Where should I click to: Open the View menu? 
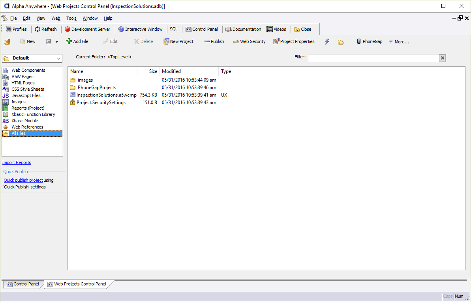click(x=41, y=18)
